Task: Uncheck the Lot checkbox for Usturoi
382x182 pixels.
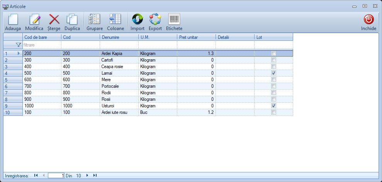Action: pos(273,106)
